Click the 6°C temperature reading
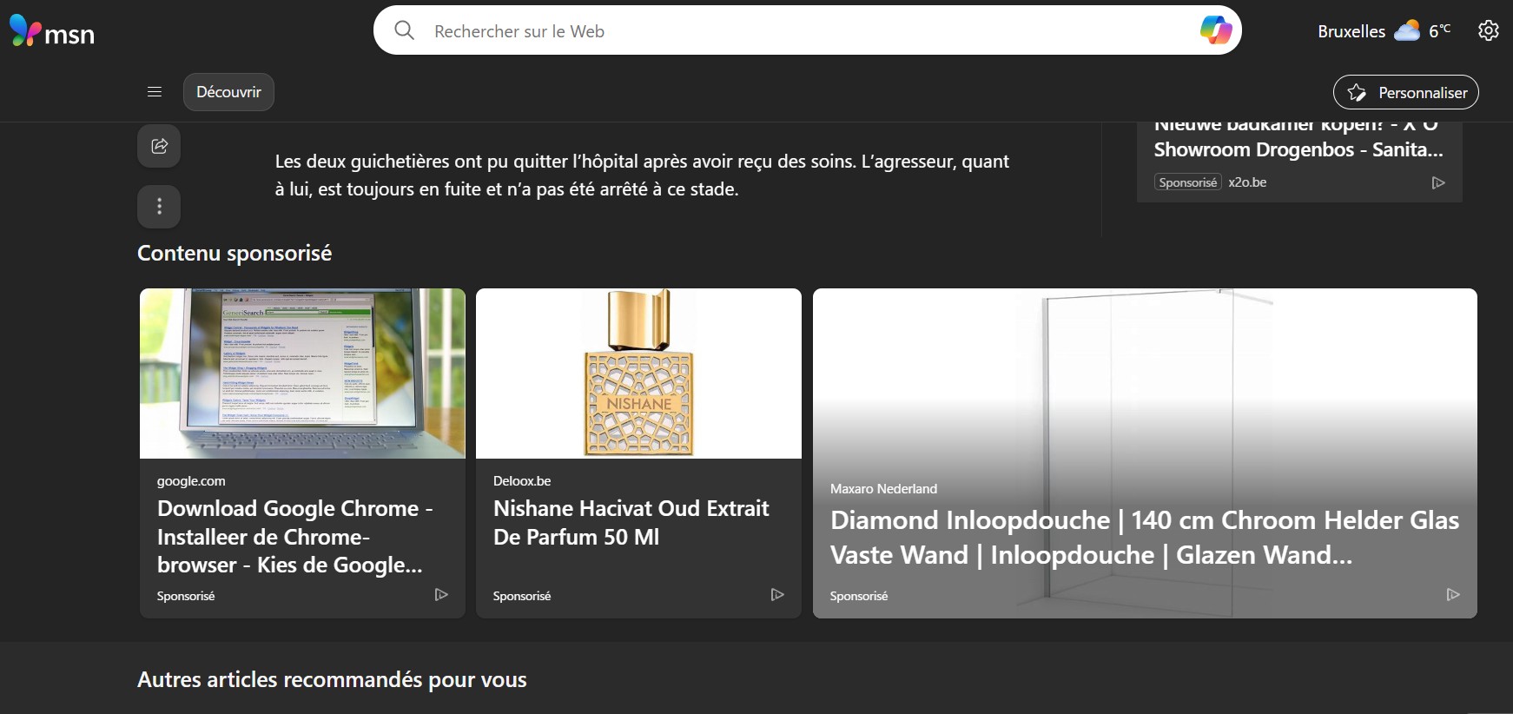The image size is (1513, 714). point(1439,31)
